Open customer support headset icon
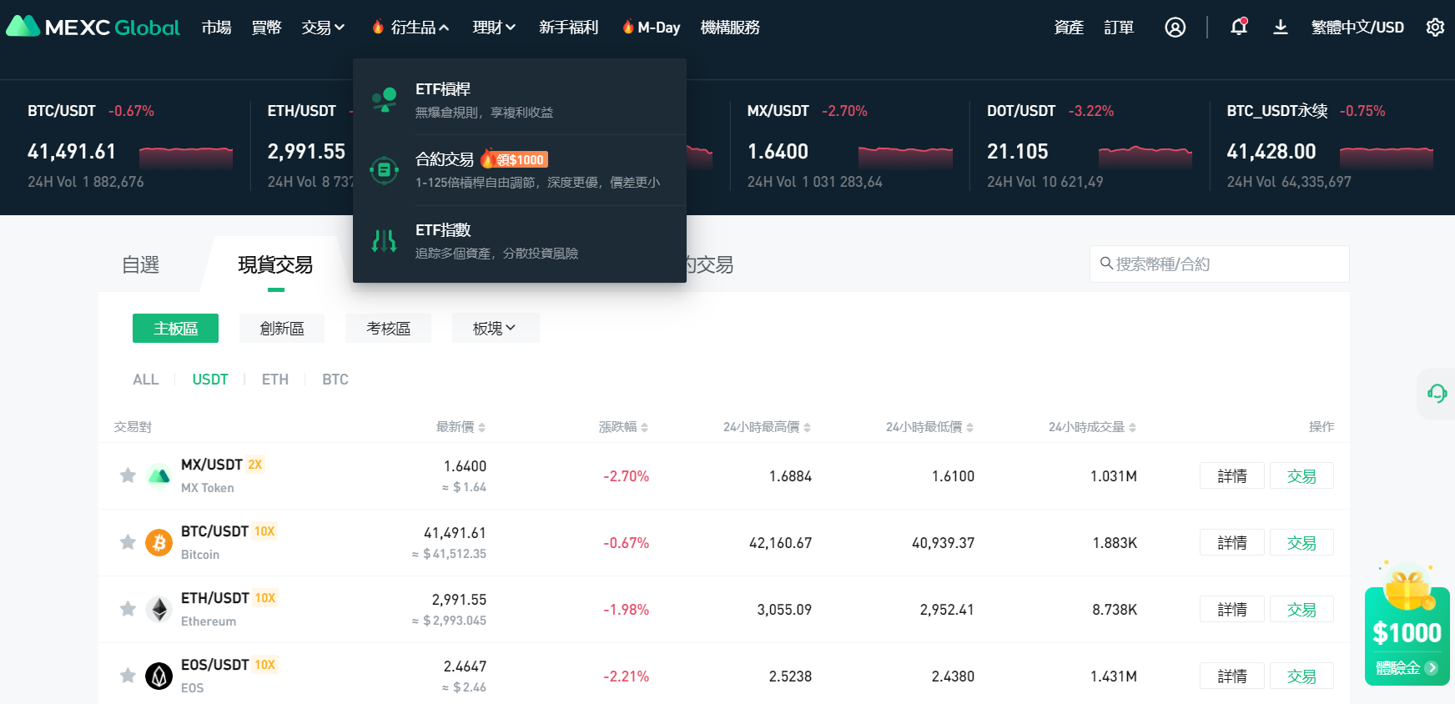 pos(1437,393)
